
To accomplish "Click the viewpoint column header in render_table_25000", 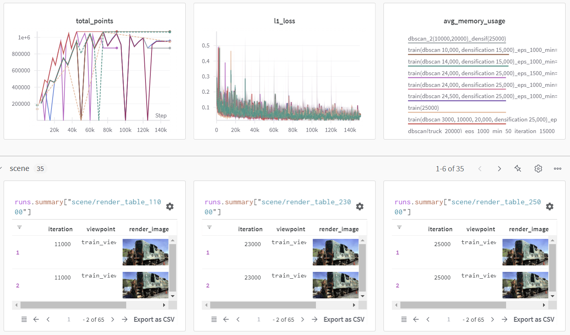I will (480, 229).
